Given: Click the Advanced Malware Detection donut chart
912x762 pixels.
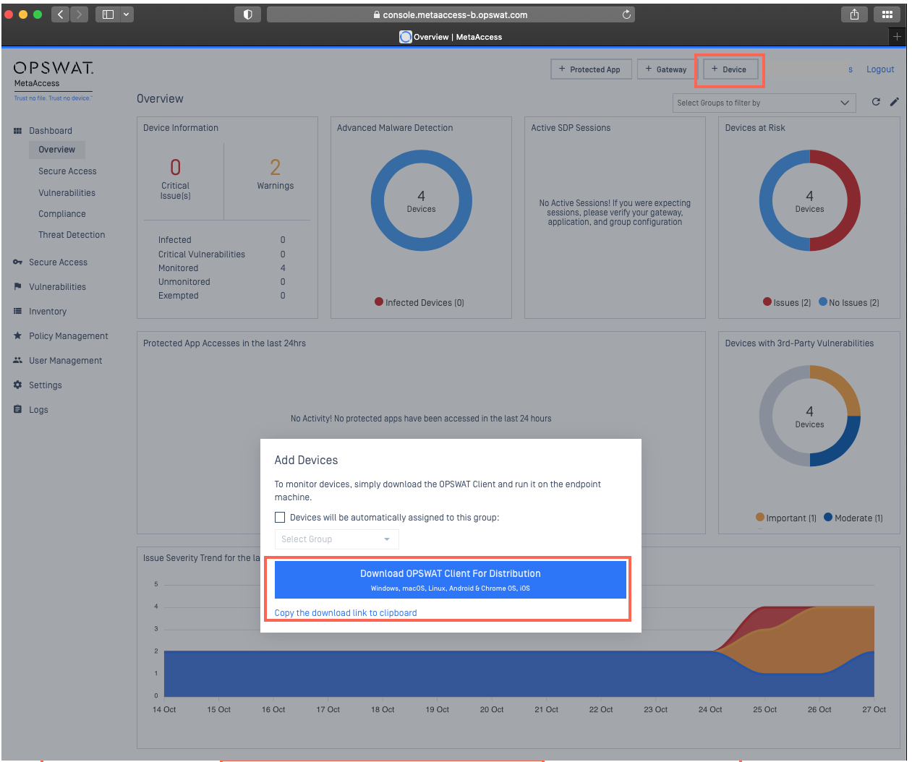Looking at the screenshot, I should coord(422,200).
